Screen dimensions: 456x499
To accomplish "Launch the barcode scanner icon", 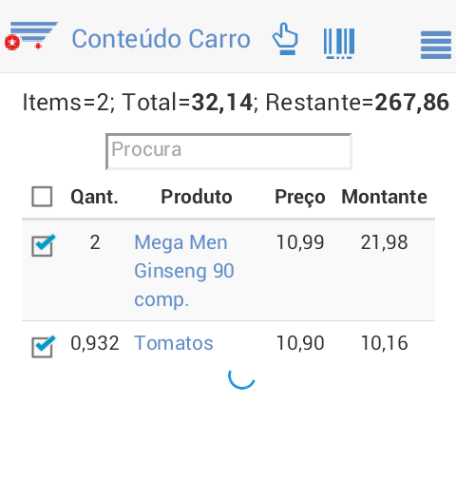I will coord(339,44).
